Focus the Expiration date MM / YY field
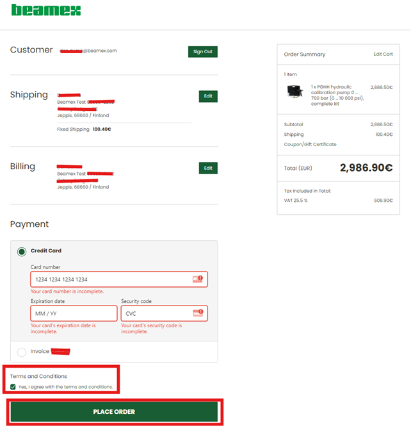 coord(74,313)
